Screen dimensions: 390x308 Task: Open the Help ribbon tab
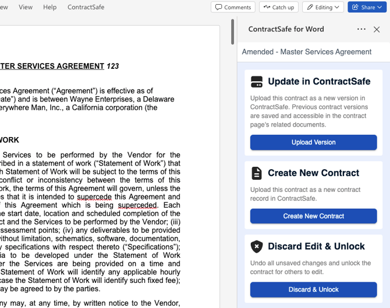(x=49, y=7)
